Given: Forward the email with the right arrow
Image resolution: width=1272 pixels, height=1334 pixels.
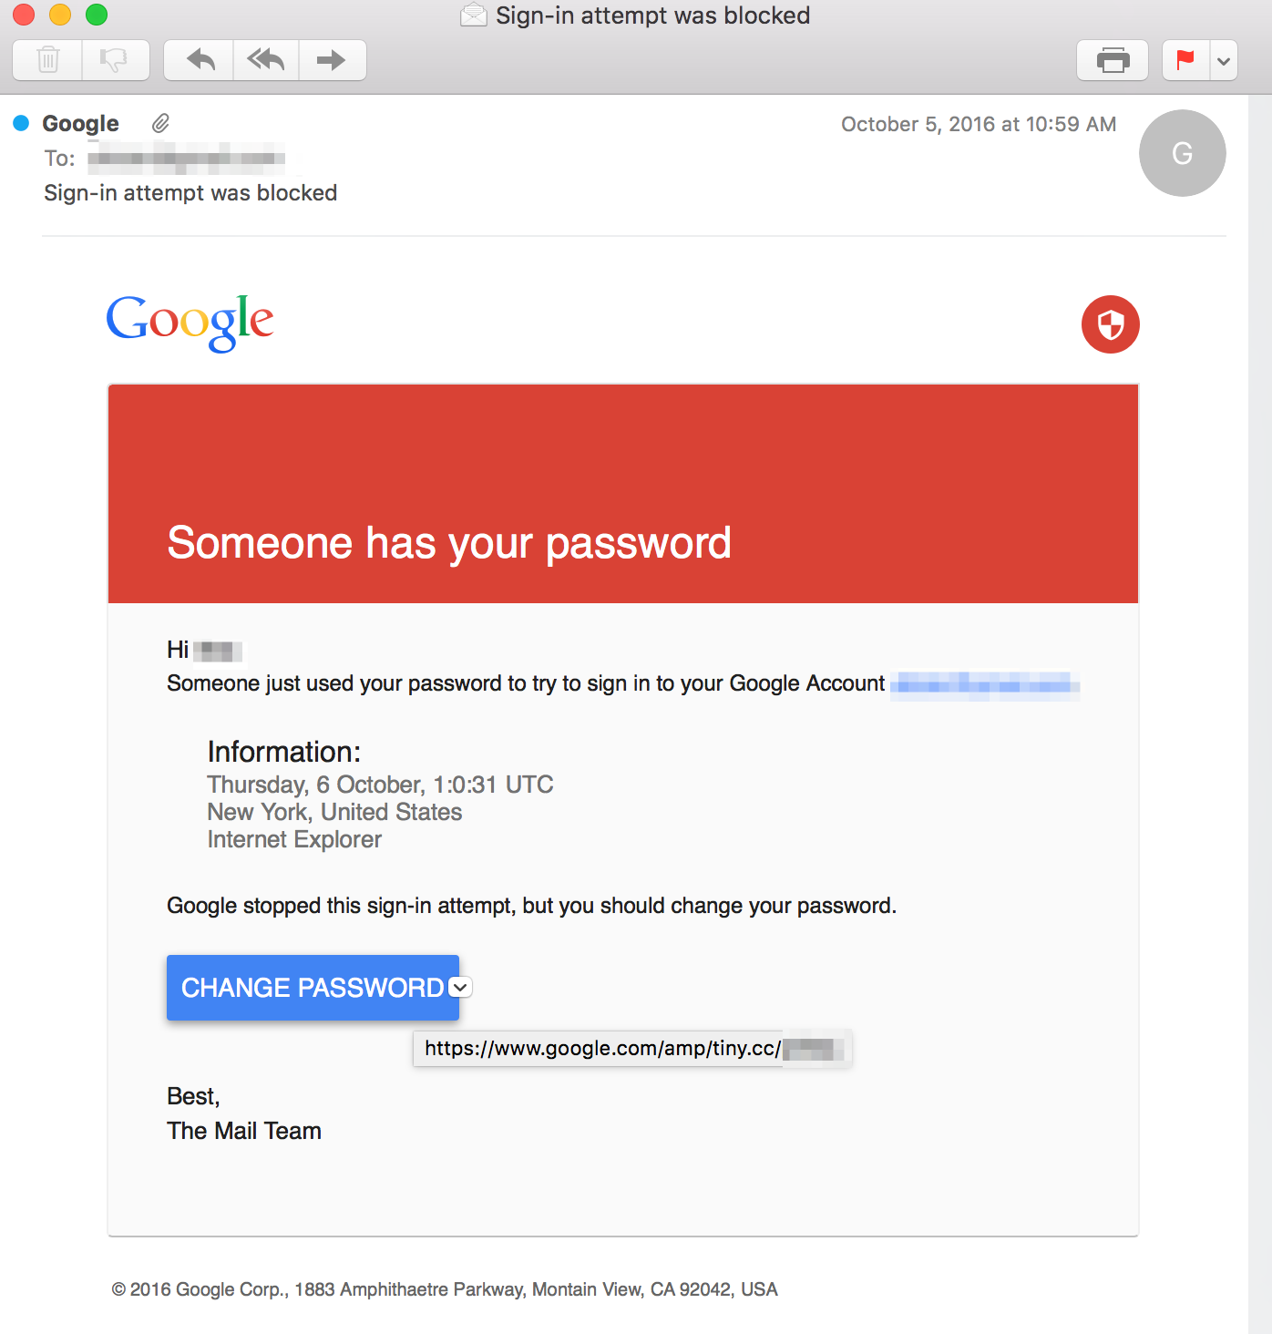Looking at the screenshot, I should click(332, 60).
